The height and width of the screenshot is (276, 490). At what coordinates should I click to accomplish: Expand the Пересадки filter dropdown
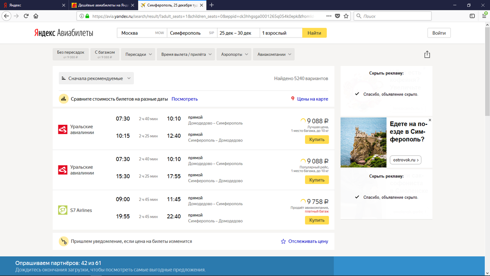[138, 54]
